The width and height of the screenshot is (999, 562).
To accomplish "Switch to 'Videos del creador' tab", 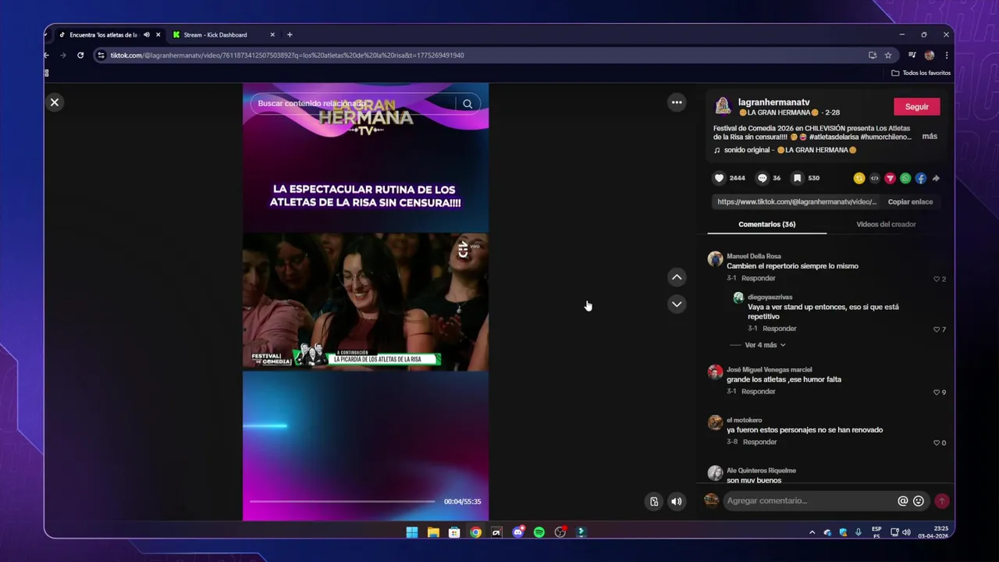I will click(886, 224).
